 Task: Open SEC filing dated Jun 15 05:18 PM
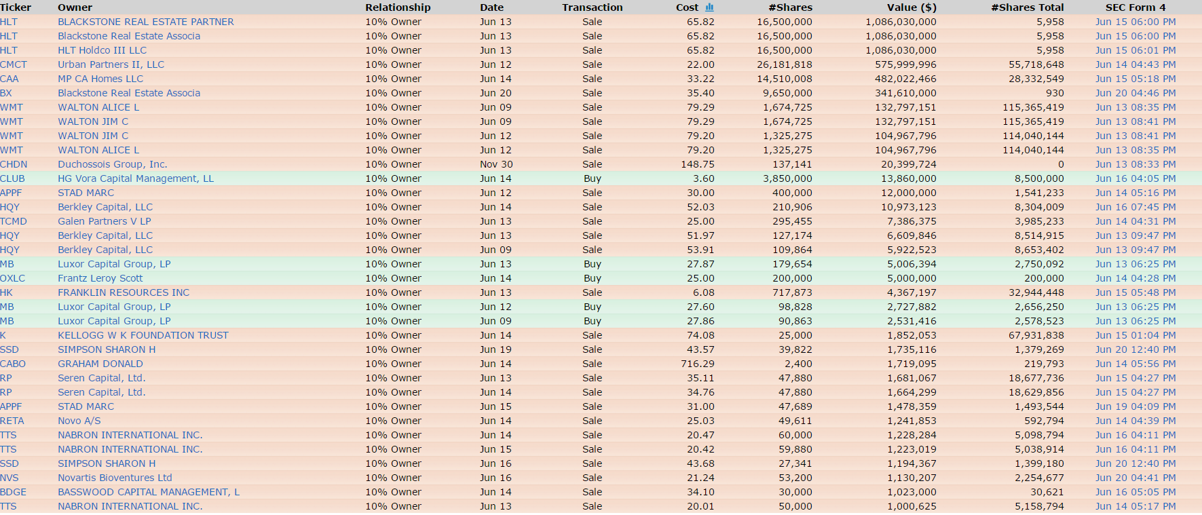(1135, 79)
